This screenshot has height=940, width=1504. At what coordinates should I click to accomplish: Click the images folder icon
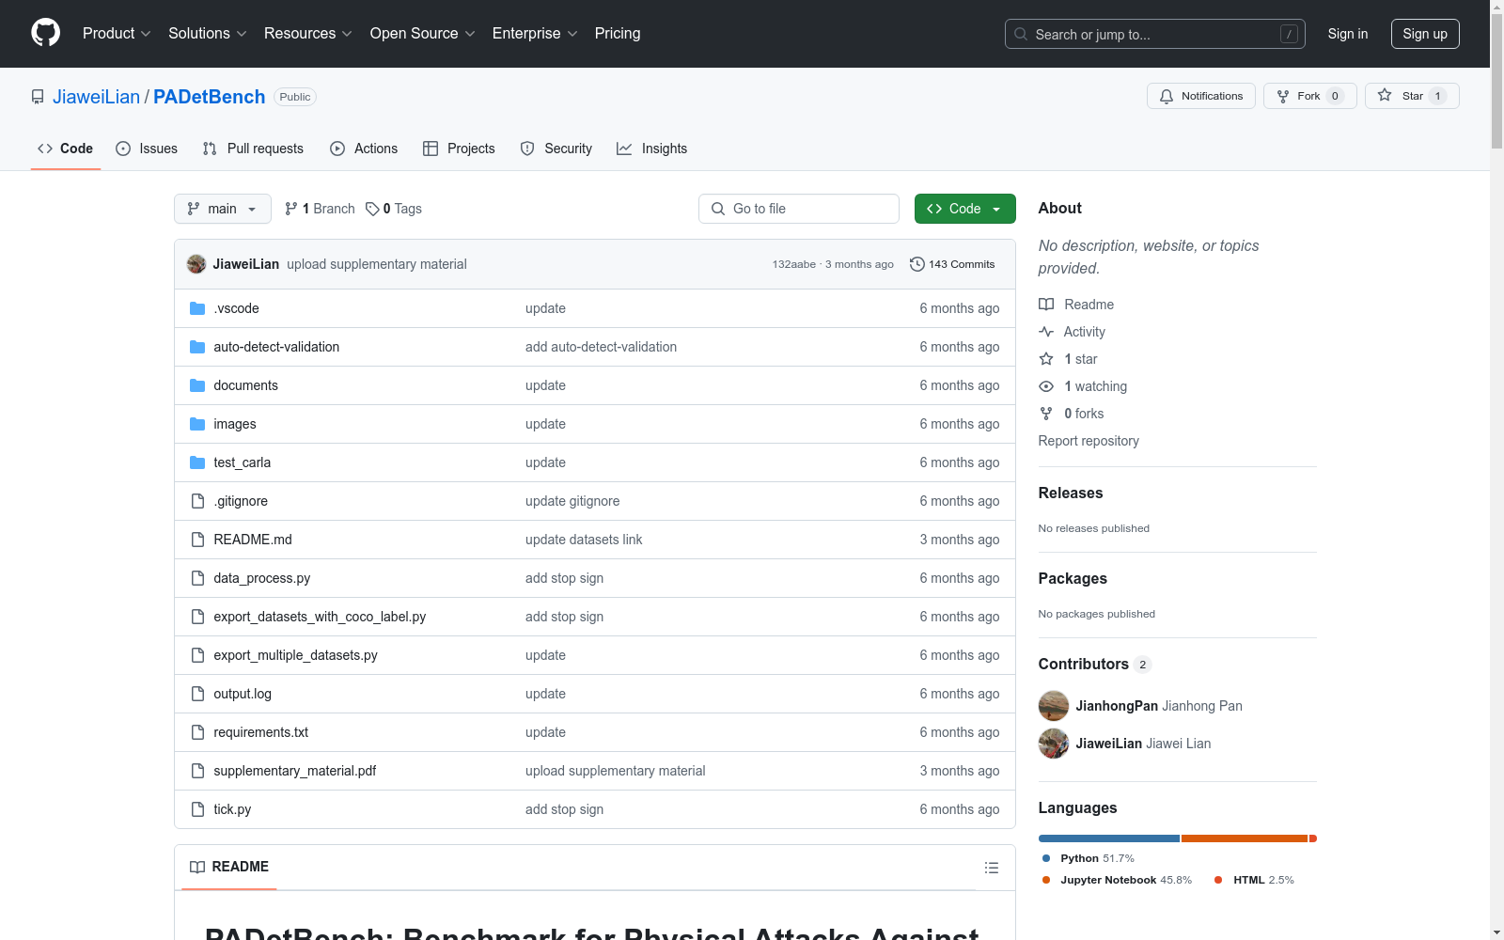pos(197,424)
